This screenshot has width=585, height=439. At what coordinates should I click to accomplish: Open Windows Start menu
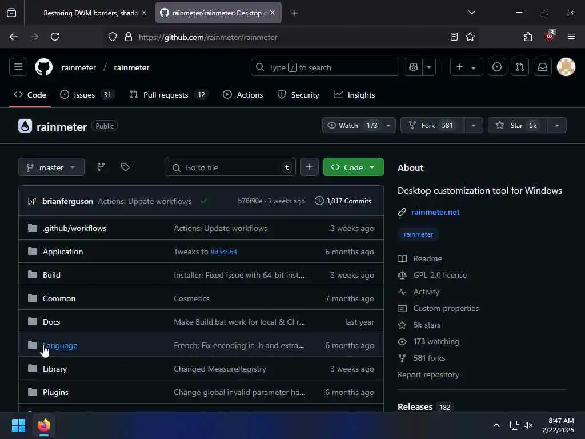pos(18,425)
